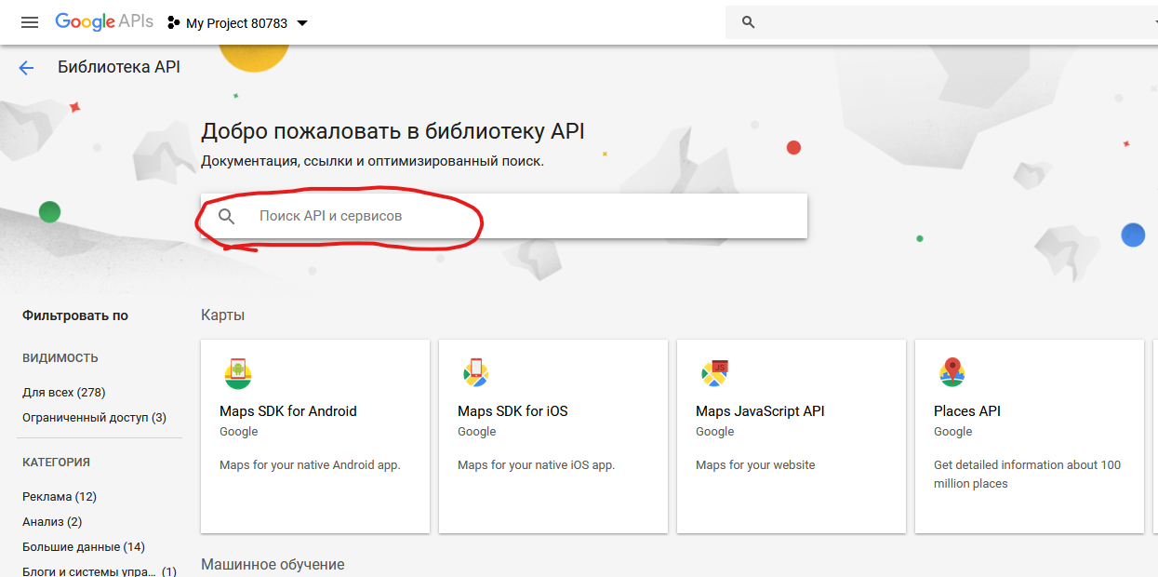
Task: Select category 'Реклама (12)'
Action: click(x=60, y=497)
